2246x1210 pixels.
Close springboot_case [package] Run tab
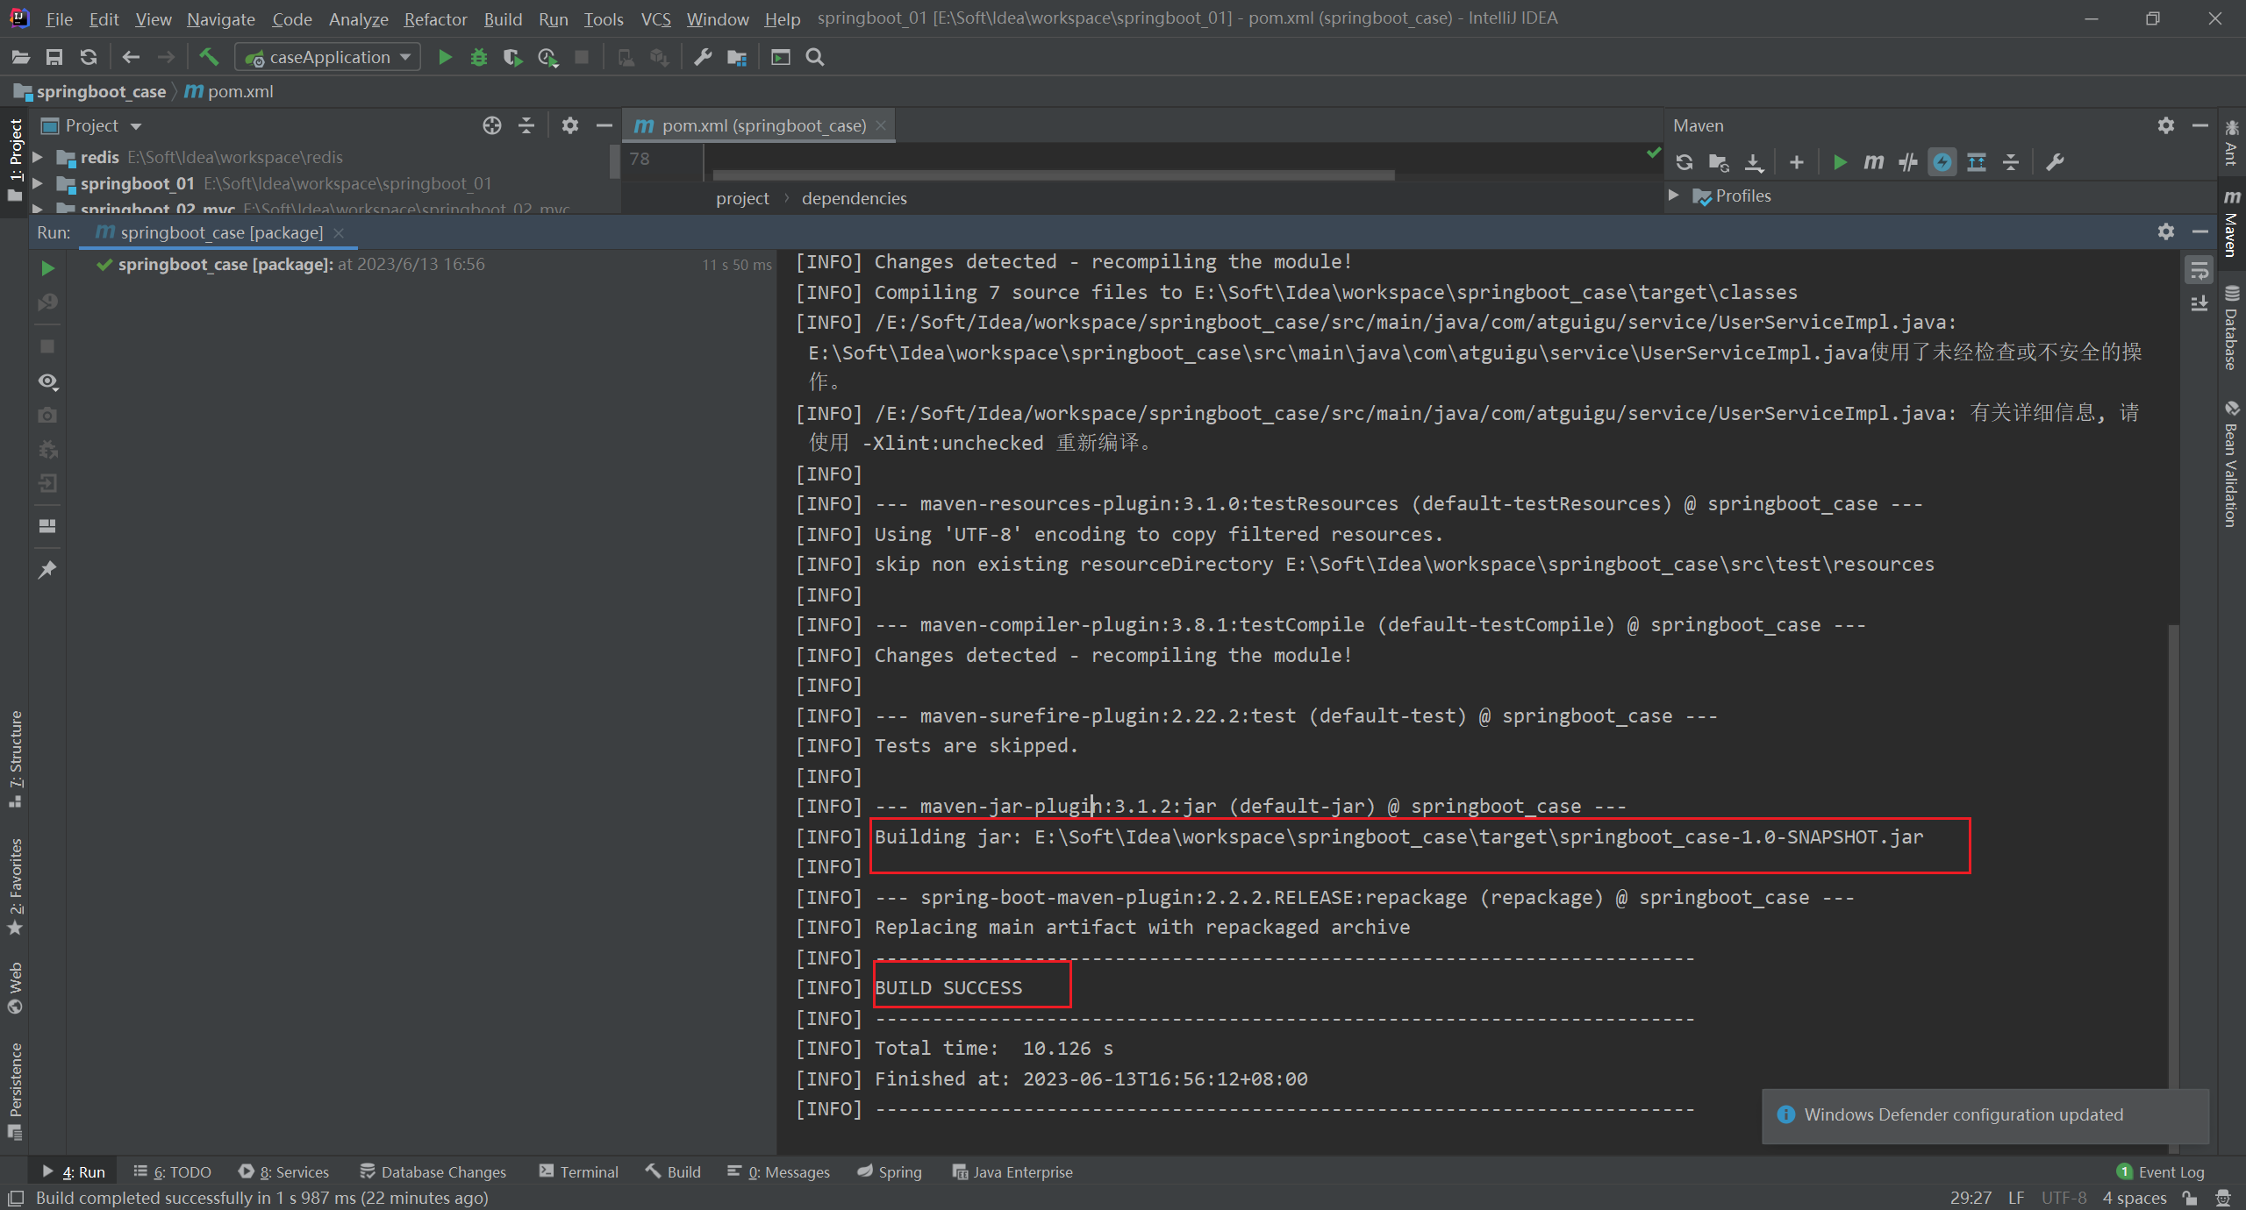click(339, 232)
